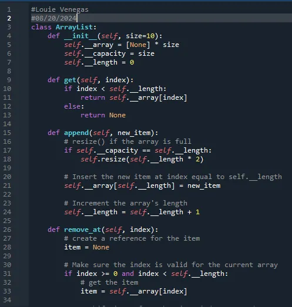This screenshot has width=292, height=307.
Task: Click line number 15 in the gutter
Action: (7, 133)
